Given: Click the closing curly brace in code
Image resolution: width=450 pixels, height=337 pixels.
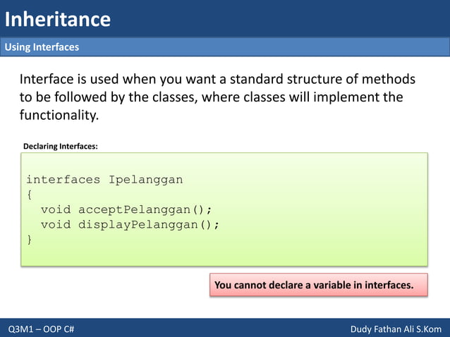Looking at the screenshot, I should click(29, 239).
